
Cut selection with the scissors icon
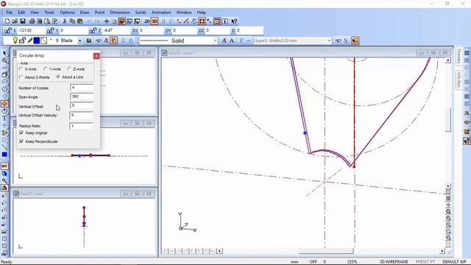[64, 21]
